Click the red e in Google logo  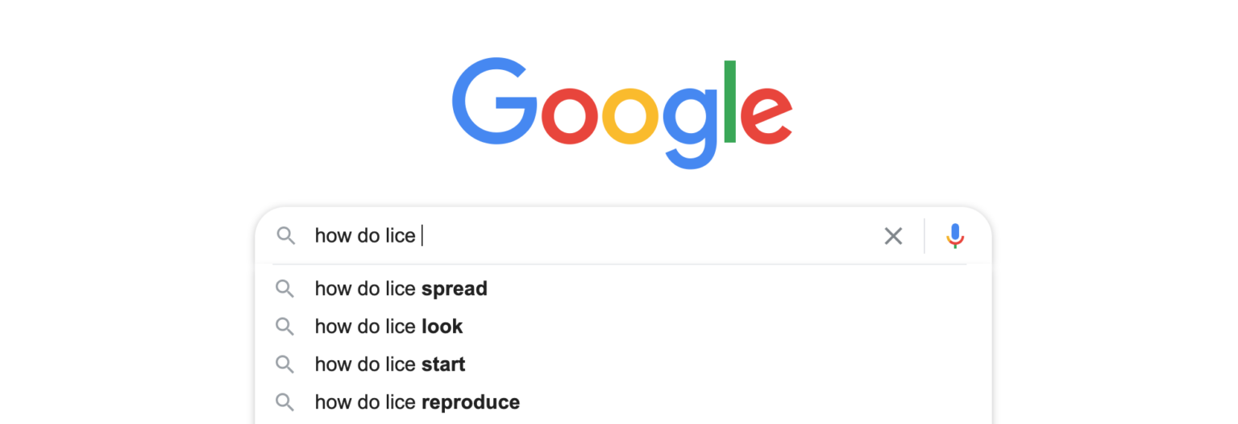(766, 114)
